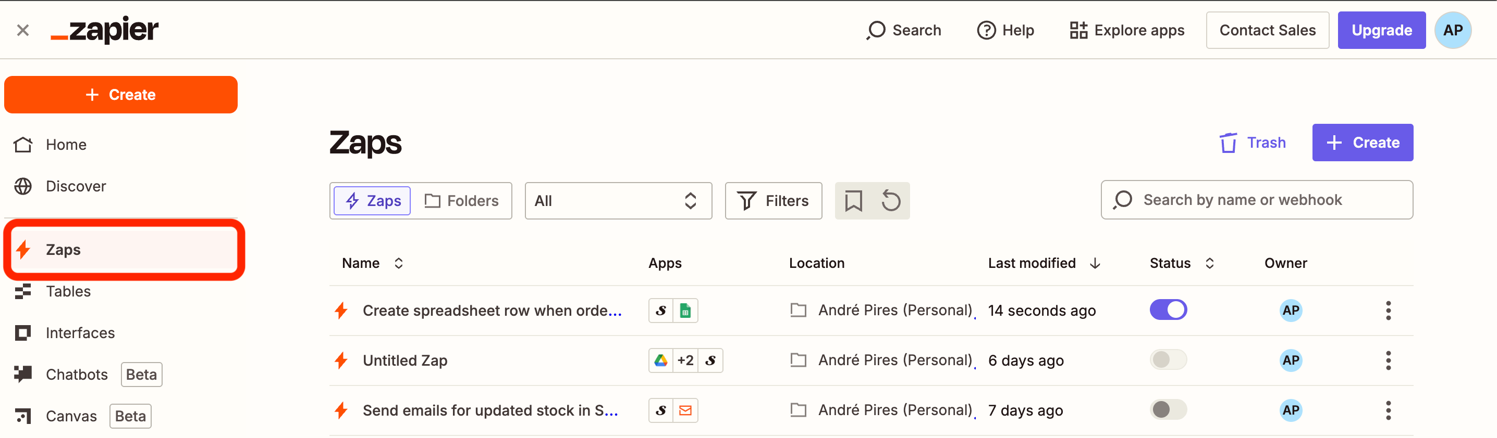Click the bookmark saved views icon

(x=853, y=201)
